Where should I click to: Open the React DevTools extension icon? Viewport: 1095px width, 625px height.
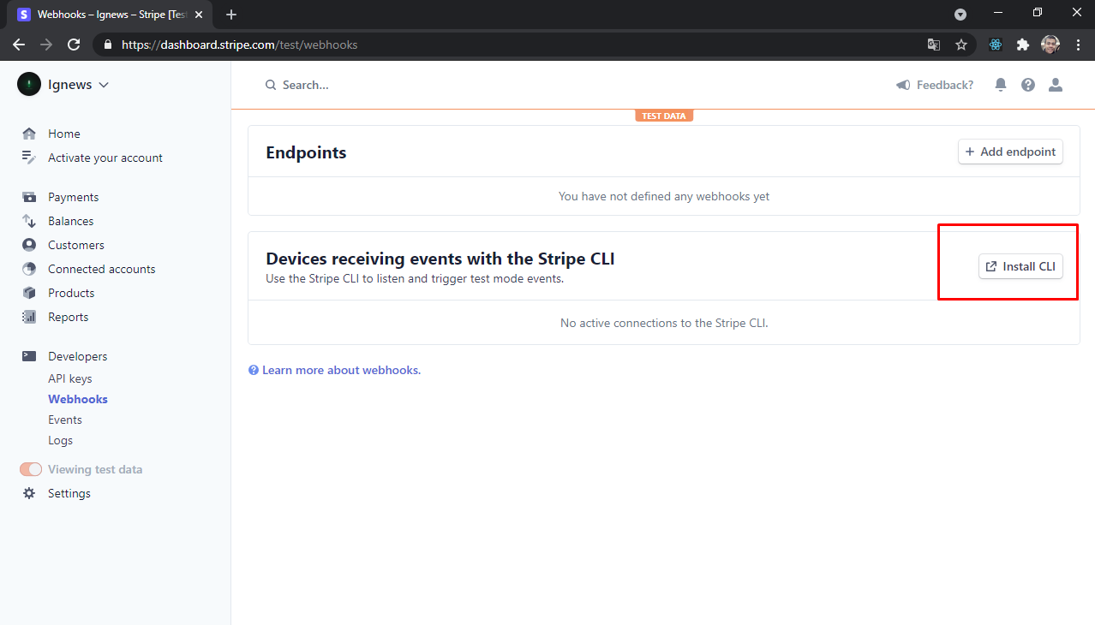tap(995, 45)
